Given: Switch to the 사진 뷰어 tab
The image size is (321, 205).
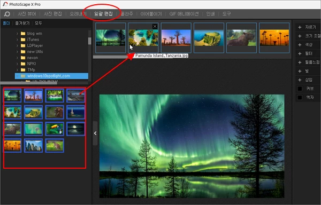Looking at the screenshot, I should tap(27, 14).
